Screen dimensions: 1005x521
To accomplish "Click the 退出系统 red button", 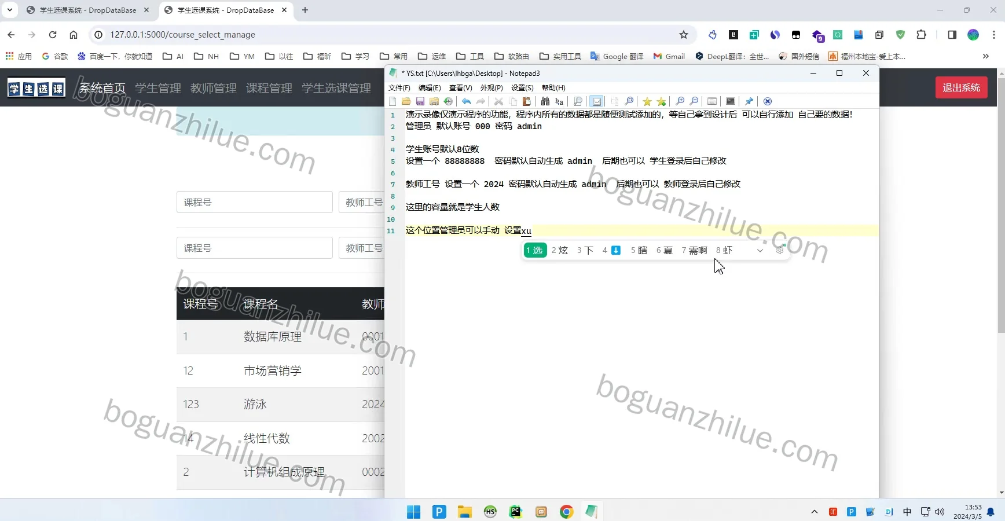I will 961,87.
